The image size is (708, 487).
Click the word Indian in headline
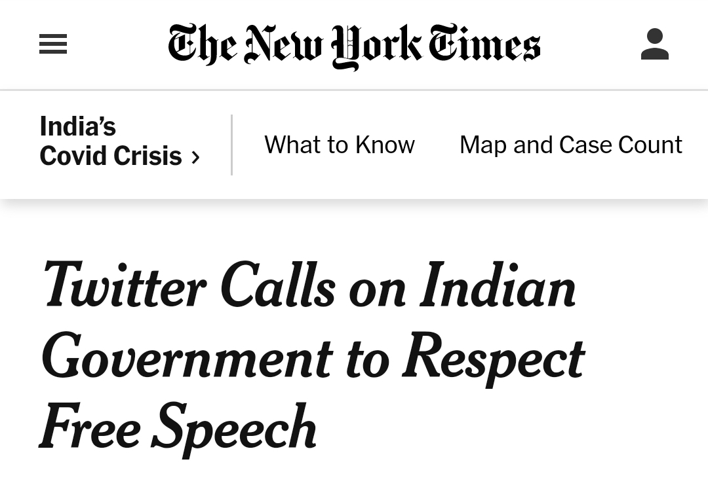(x=498, y=287)
